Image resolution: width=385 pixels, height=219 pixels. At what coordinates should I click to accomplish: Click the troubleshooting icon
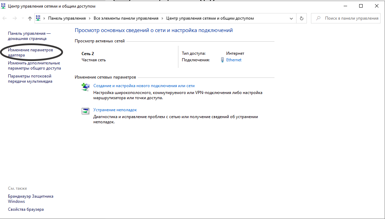pos(85,111)
